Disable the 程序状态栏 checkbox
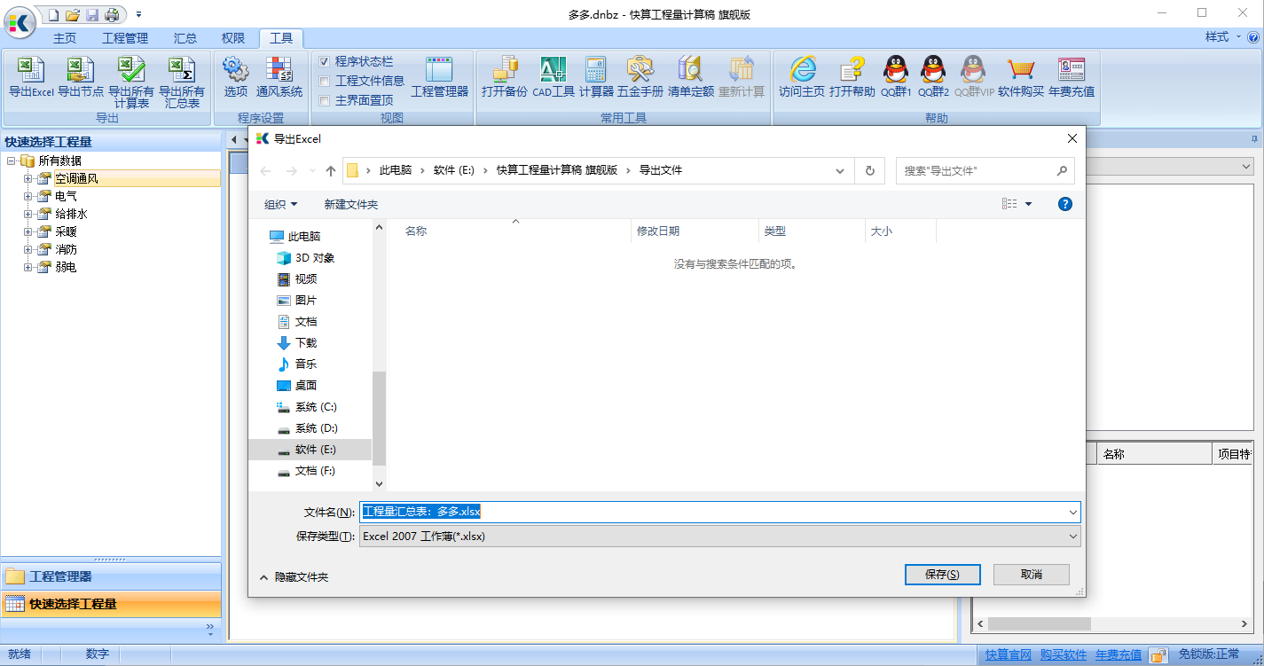Screen dimensions: 1264x666 pyautogui.click(x=325, y=61)
